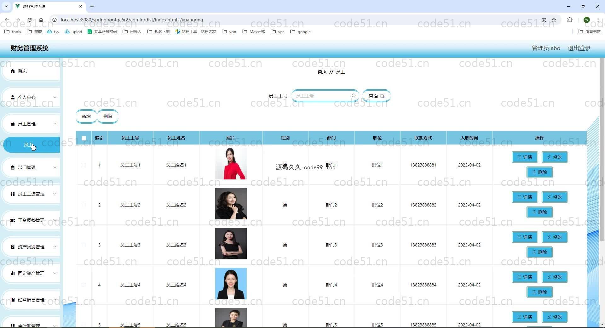Expand the 个人中心 menu

[x=31, y=97]
